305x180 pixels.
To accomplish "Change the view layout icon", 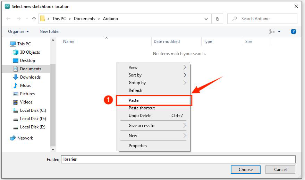I will (272, 31).
